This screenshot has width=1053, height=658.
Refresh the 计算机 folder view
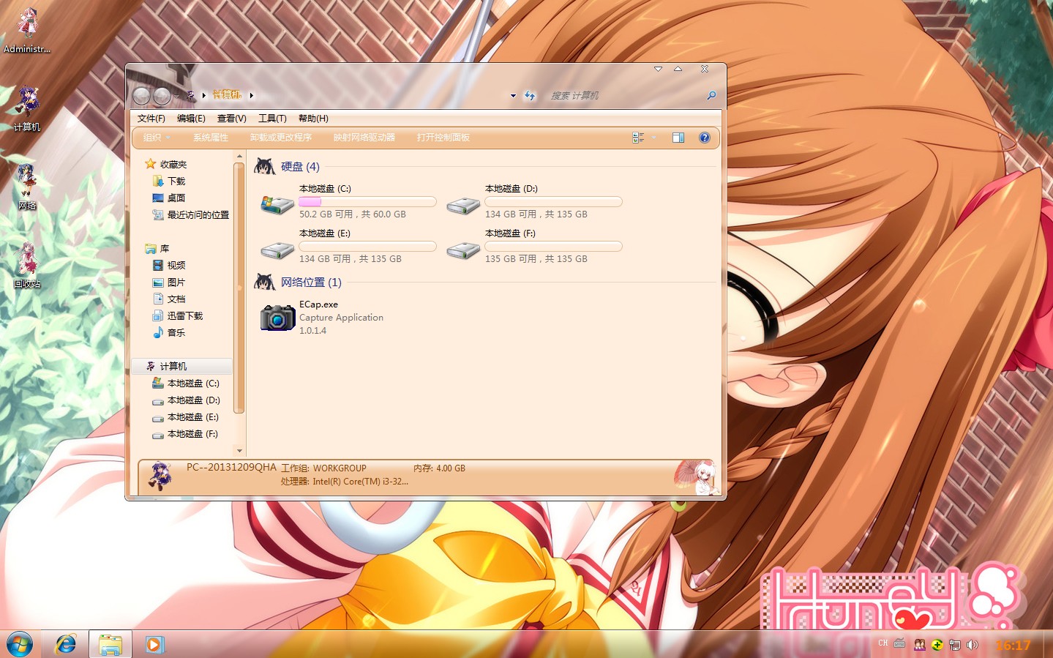tap(530, 96)
